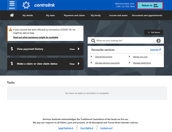The height and width of the screenshot is (132, 172).
Task: Open the My family menu
Action: (x=96, y=15)
